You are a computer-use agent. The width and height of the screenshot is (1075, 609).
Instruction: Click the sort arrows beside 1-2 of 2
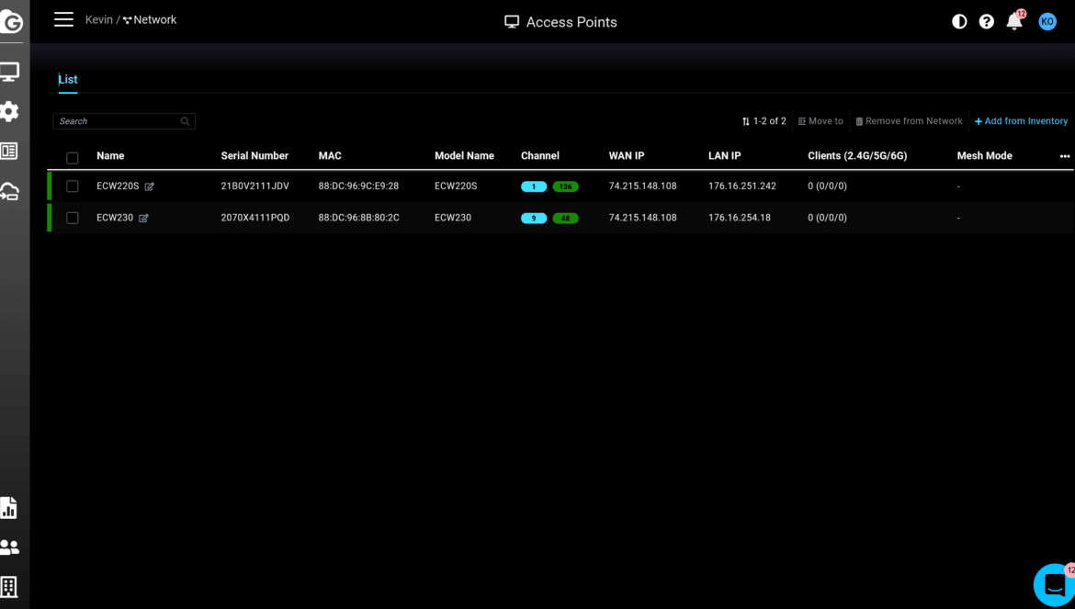pyautogui.click(x=746, y=121)
